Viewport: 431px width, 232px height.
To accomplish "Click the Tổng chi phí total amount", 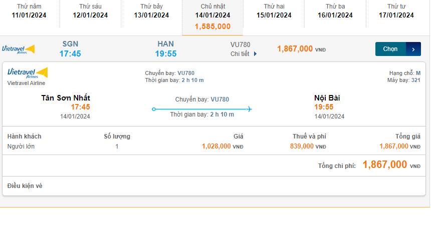I will pyautogui.click(x=385, y=165).
